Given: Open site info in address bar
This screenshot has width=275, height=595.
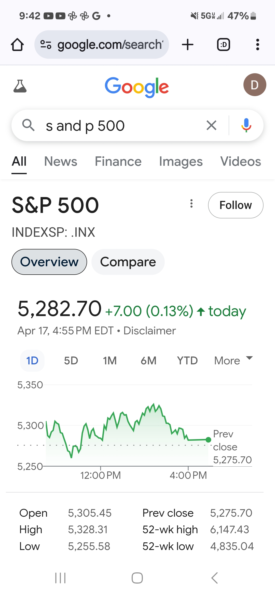Looking at the screenshot, I should tap(46, 45).
